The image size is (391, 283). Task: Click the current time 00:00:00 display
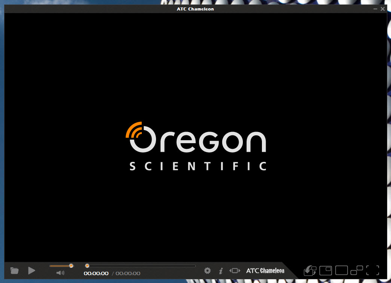coord(96,274)
